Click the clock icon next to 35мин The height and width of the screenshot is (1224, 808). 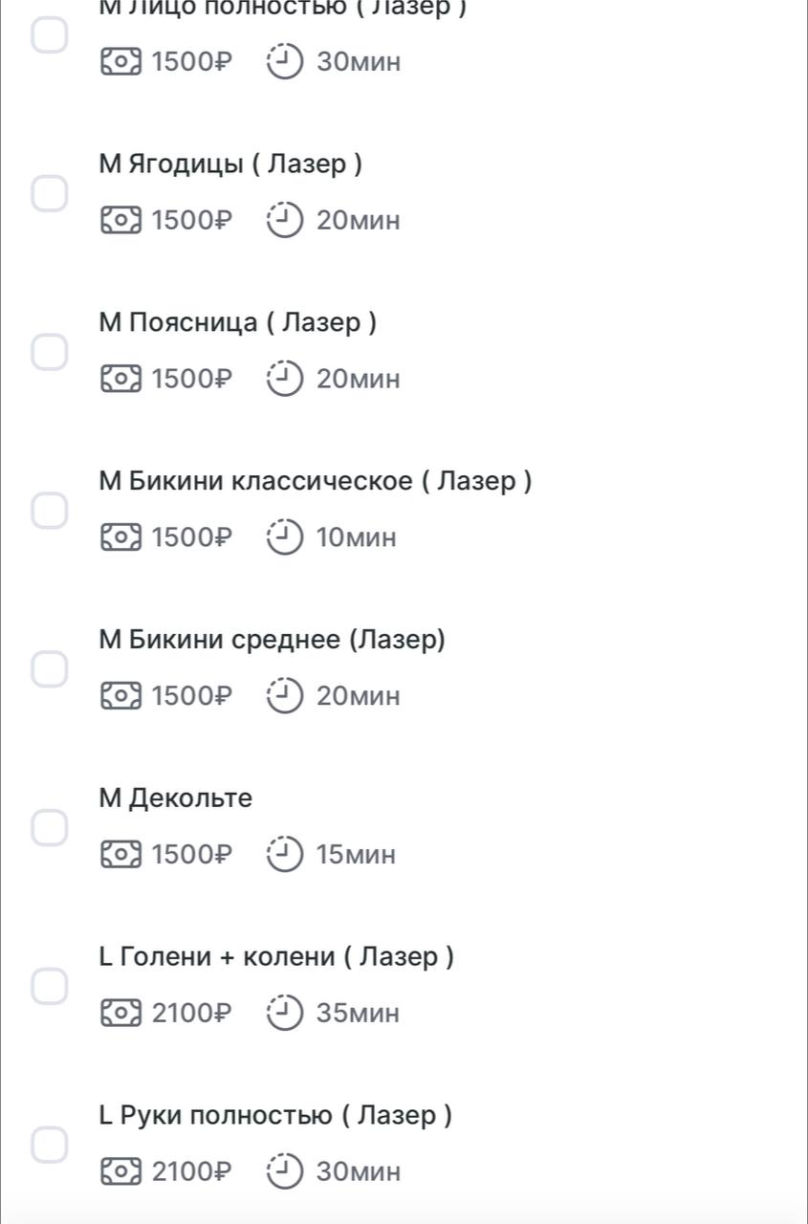coord(285,1013)
